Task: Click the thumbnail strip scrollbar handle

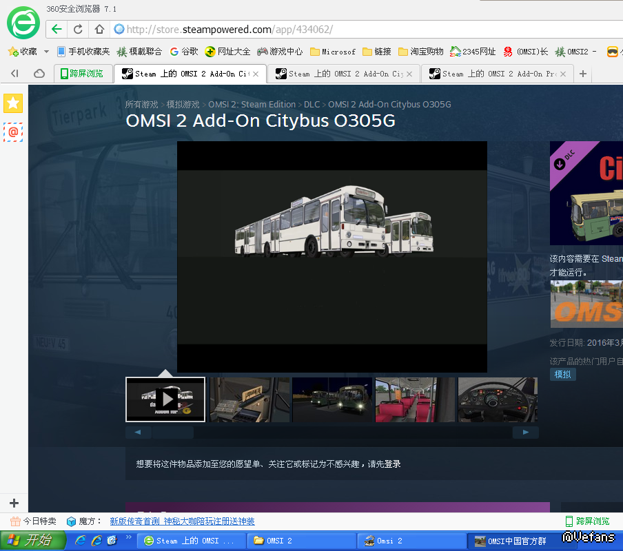Action: click(x=173, y=433)
